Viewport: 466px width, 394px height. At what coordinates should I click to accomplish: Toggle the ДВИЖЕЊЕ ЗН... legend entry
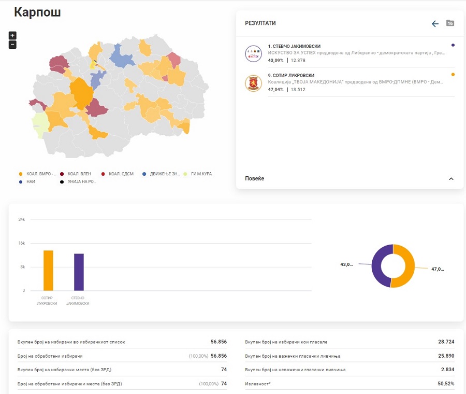pyautogui.click(x=161, y=174)
